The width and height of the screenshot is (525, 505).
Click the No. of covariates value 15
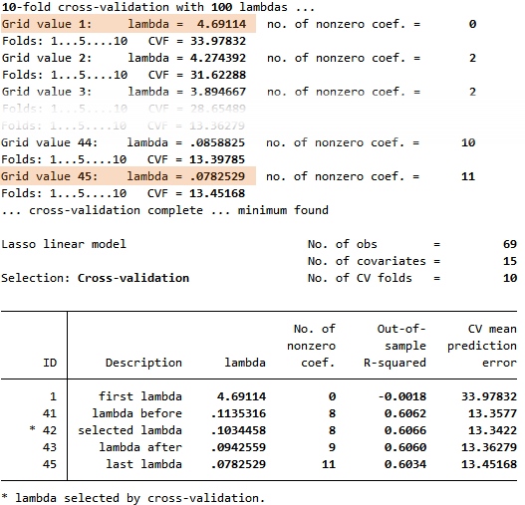point(510,261)
